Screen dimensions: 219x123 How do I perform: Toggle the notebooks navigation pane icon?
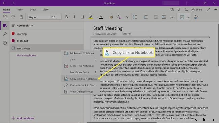coord(5,25)
